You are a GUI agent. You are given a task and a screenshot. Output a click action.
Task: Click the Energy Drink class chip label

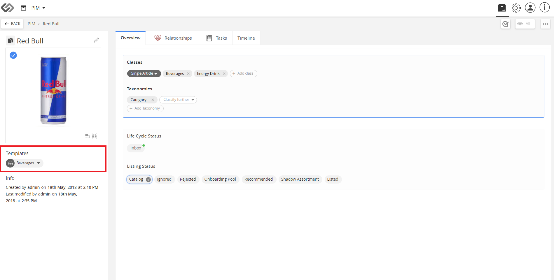tap(208, 74)
